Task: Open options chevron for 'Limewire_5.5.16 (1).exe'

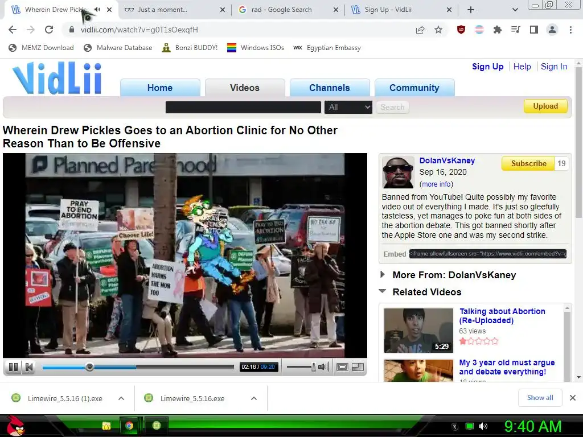Action: click(121, 398)
